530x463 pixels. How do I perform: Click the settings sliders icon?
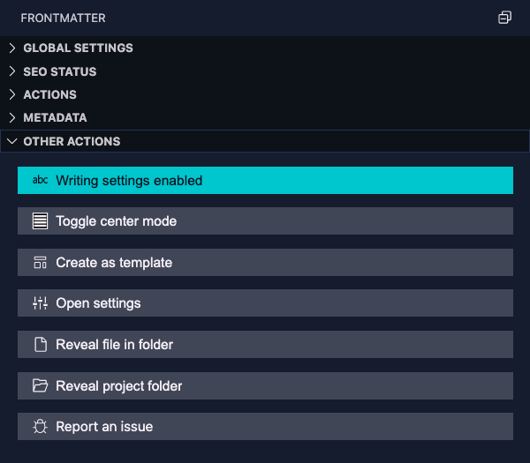(40, 303)
